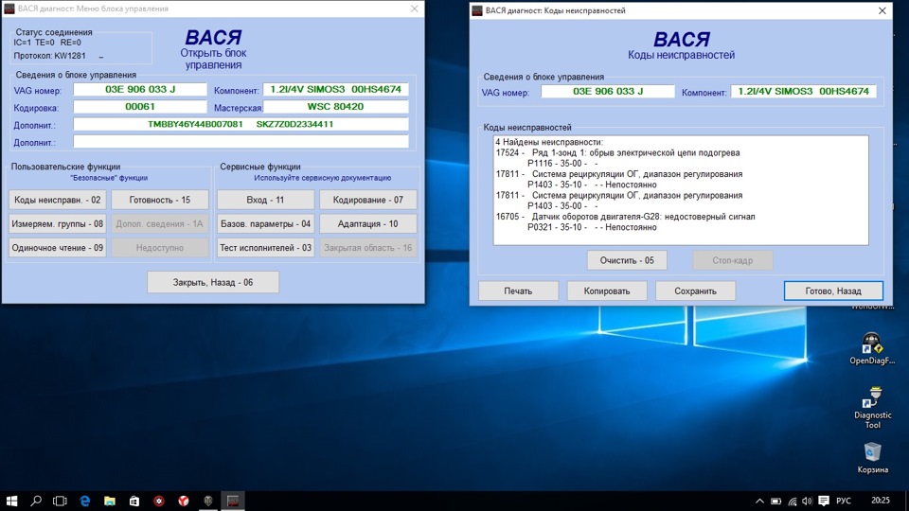Click Одиночное чтение - 09 button

tap(58, 248)
